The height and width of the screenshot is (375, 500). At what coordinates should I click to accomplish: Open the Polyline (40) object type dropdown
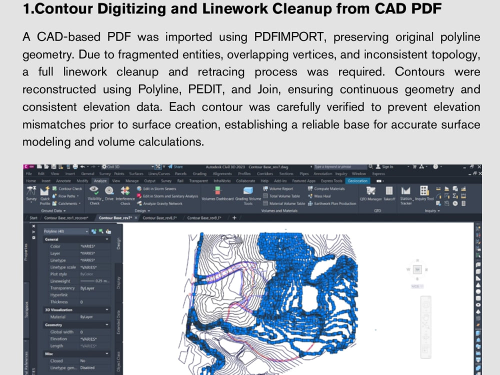(65, 231)
